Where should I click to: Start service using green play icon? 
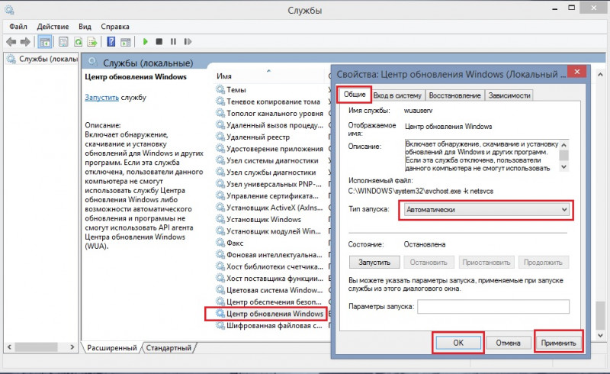click(x=145, y=42)
